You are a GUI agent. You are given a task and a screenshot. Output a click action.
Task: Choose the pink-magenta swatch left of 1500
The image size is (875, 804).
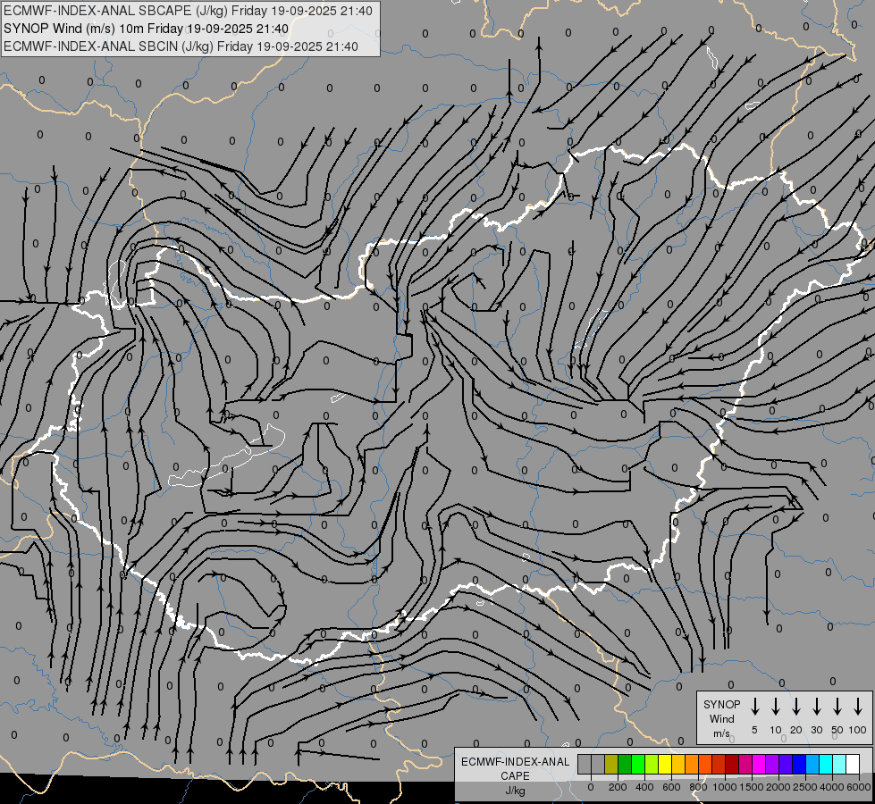[x=745, y=764]
